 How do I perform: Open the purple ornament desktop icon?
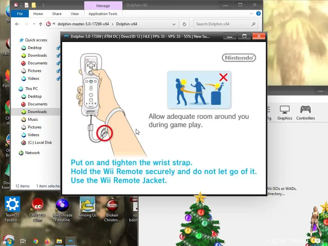coord(62,209)
